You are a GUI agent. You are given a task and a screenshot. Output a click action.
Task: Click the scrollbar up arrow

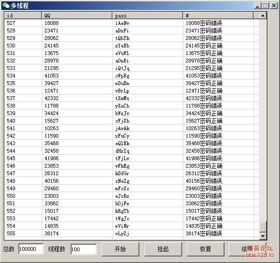263,15
